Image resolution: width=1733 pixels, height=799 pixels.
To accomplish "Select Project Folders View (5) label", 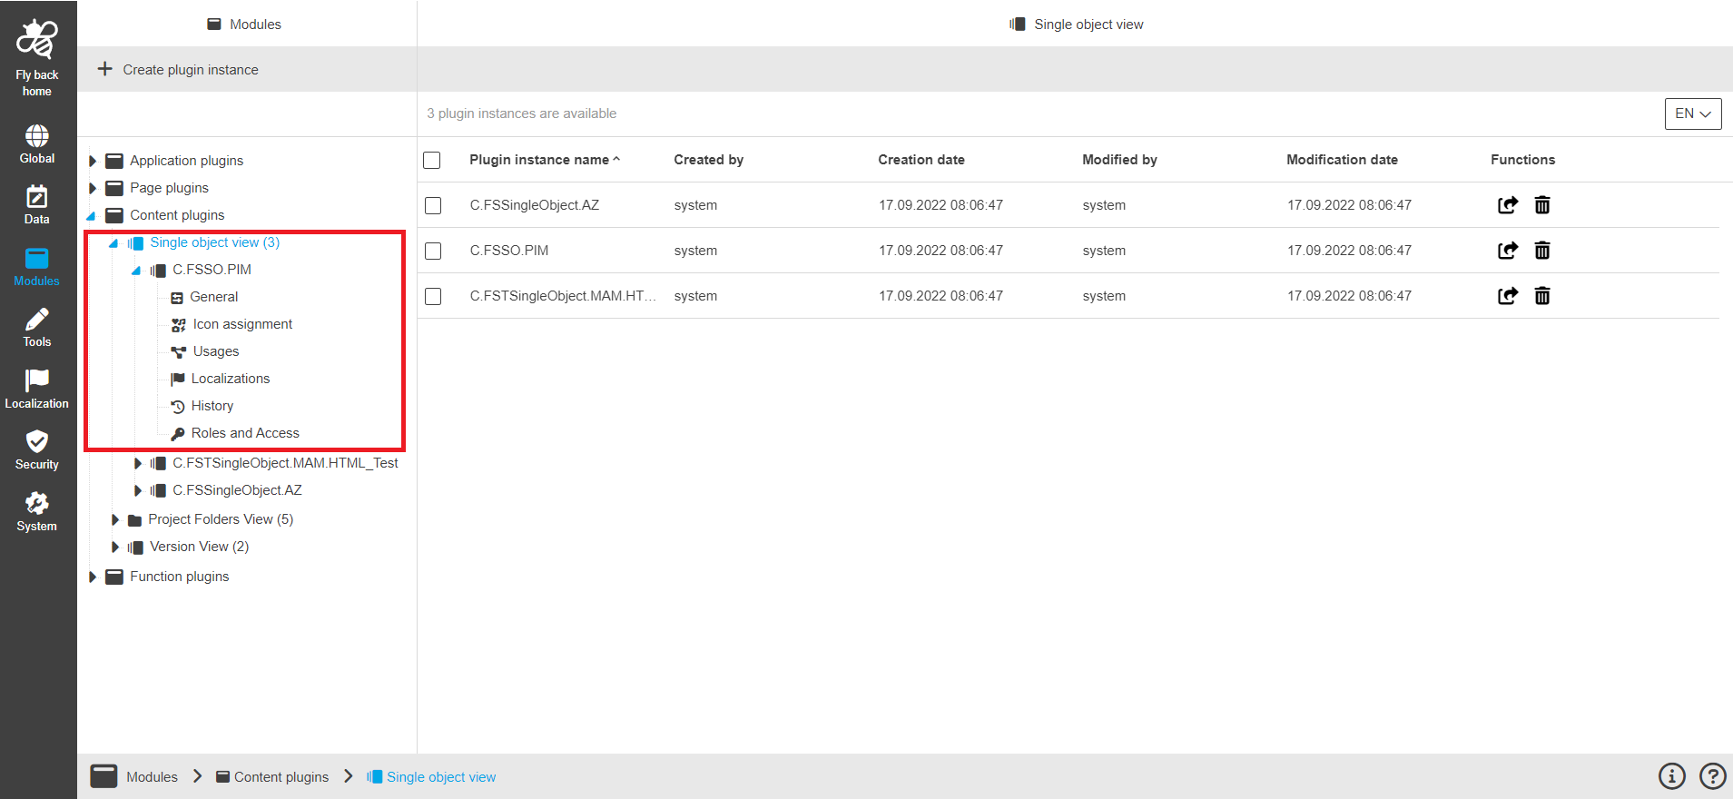I will pyautogui.click(x=221, y=519).
